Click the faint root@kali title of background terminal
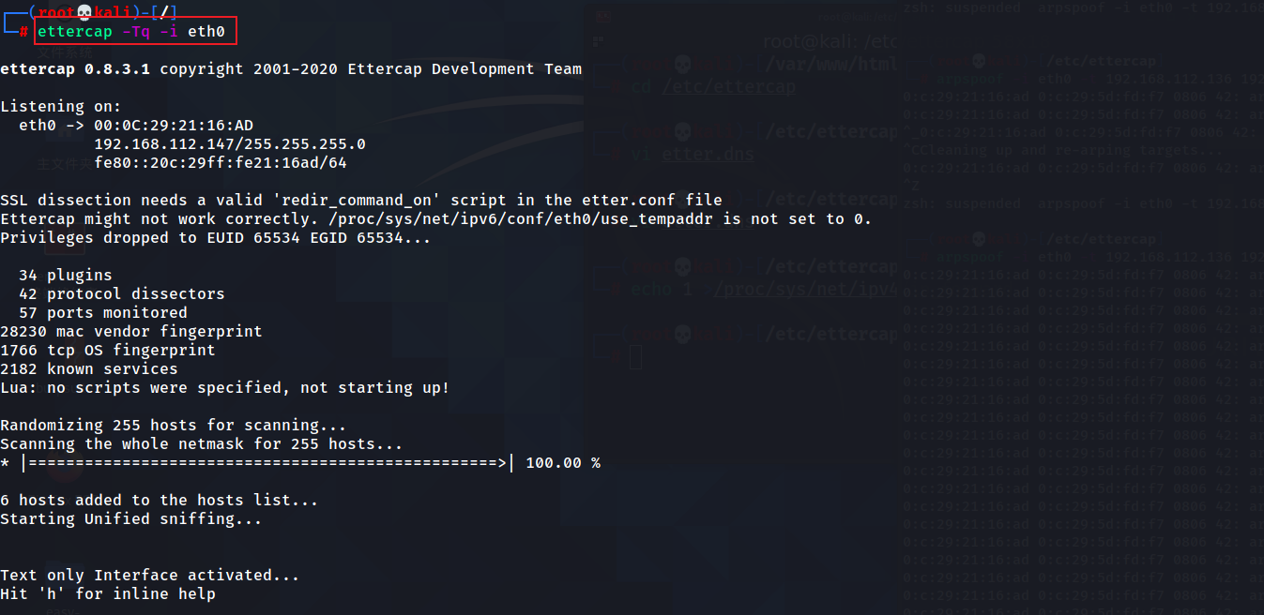This screenshot has height=615, width=1264. click(x=830, y=41)
